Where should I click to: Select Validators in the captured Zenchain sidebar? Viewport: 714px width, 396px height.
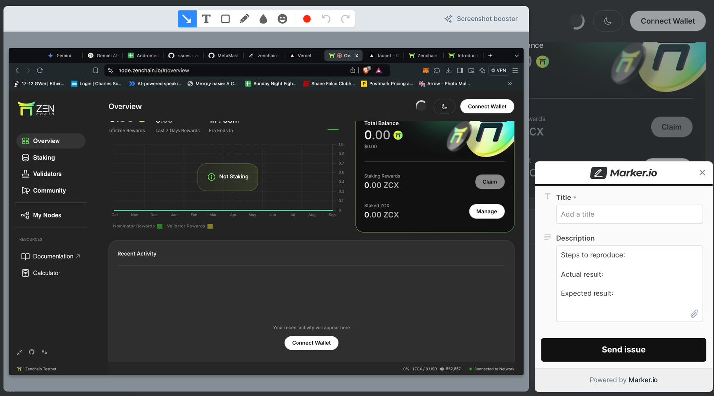point(47,174)
